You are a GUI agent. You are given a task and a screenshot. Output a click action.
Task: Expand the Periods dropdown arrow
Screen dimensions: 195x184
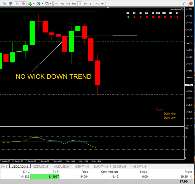coord(42,4)
